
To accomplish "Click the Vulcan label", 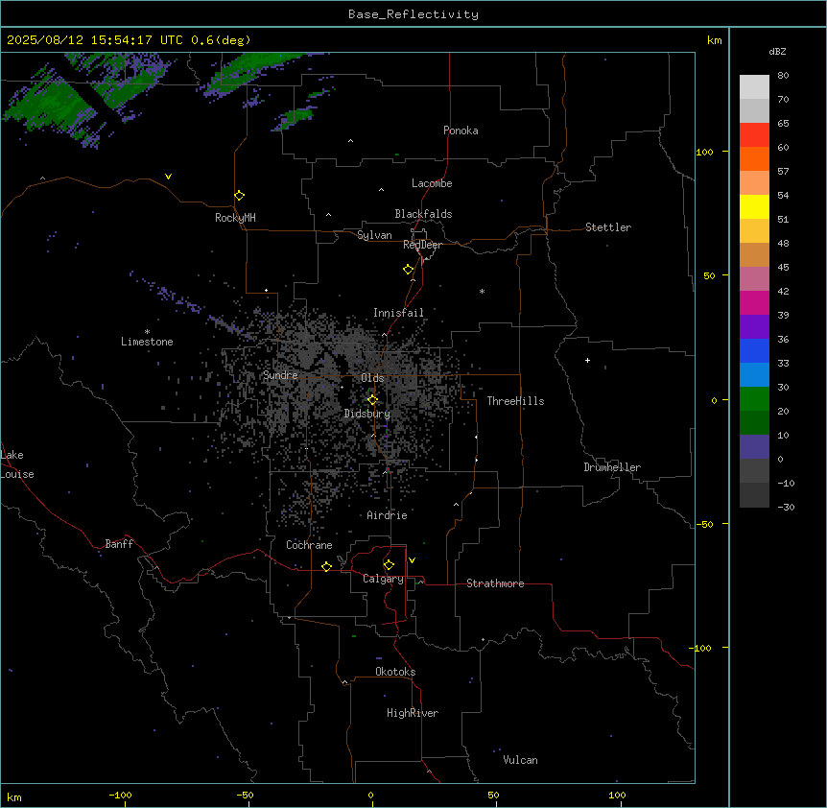I will 520,760.
